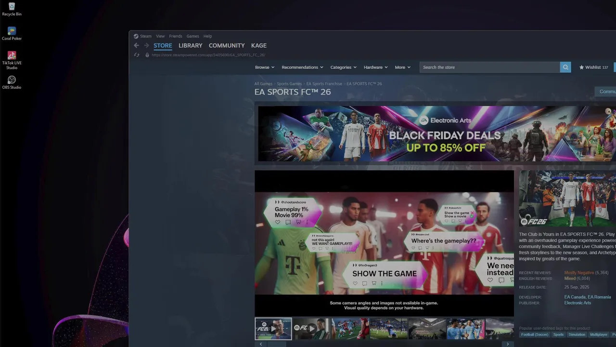Open the Friends menu
Viewport: 616px width, 347px height.
click(176, 36)
